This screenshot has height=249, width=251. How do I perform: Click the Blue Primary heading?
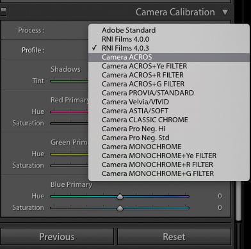[x=71, y=184]
